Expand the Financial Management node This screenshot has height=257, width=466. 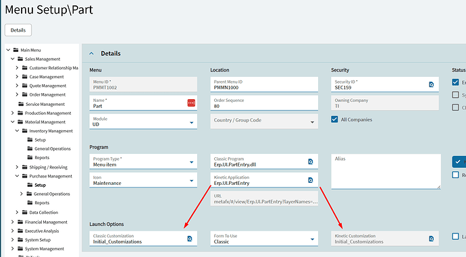(12, 222)
